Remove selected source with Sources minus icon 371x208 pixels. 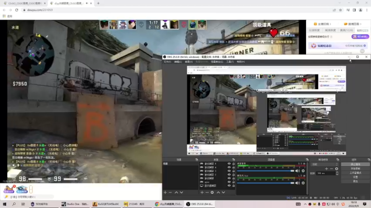[207, 192]
